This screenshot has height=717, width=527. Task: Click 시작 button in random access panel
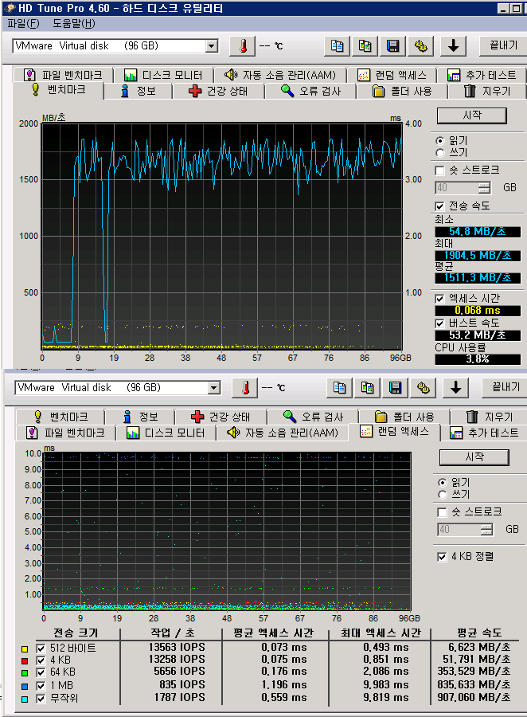pos(474,457)
